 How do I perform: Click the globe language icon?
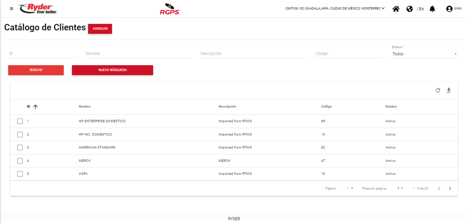pos(409,9)
